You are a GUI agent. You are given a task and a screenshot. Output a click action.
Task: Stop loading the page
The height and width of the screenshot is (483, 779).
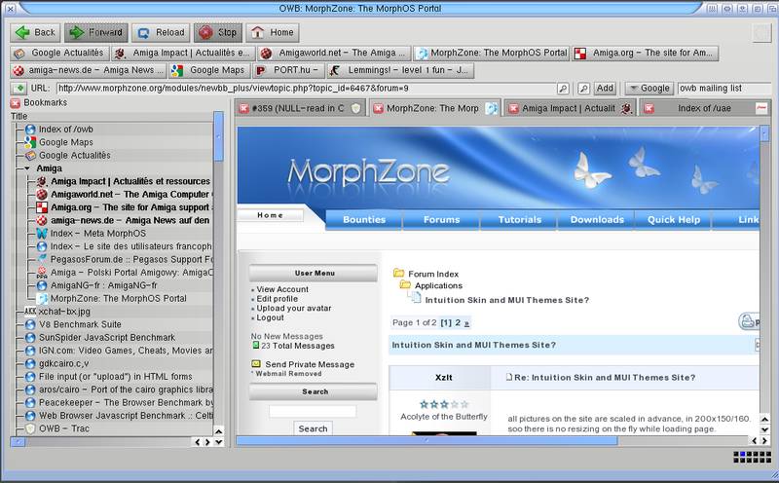(x=218, y=33)
